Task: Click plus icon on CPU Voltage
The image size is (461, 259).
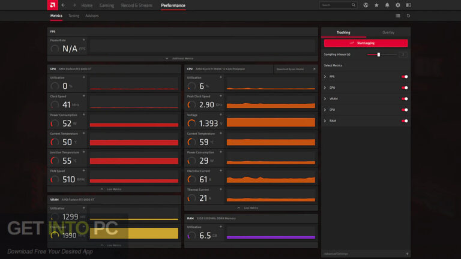Action: click(x=221, y=115)
